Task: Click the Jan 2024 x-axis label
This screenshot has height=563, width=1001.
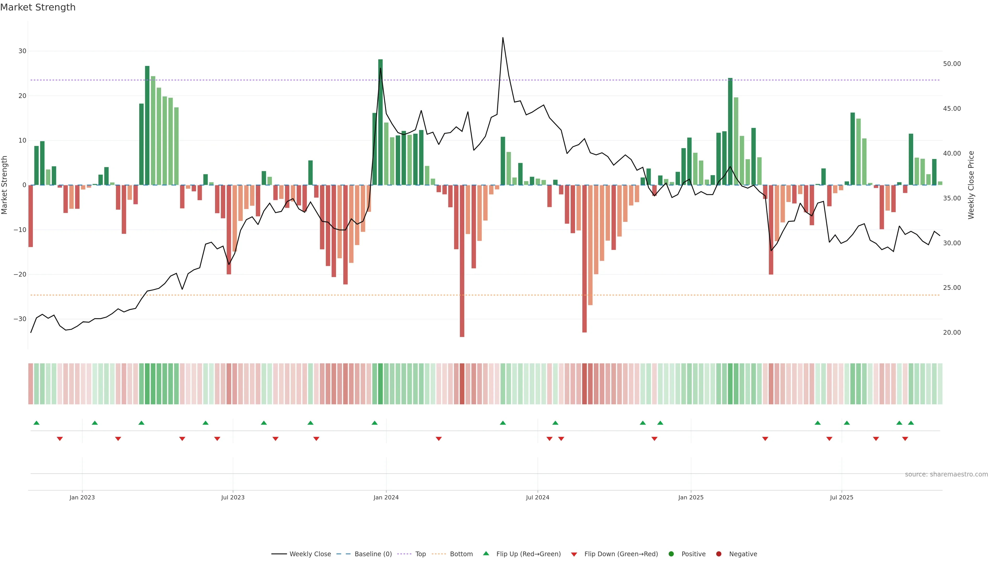Action: (x=386, y=497)
